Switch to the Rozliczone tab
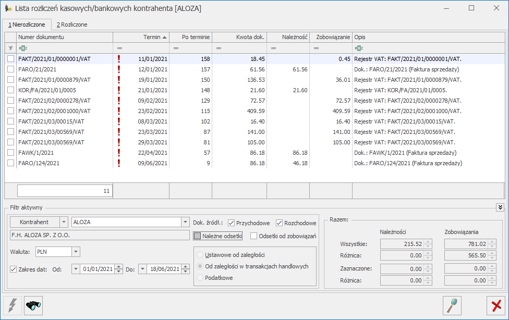The width and height of the screenshot is (509, 320). click(x=72, y=24)
